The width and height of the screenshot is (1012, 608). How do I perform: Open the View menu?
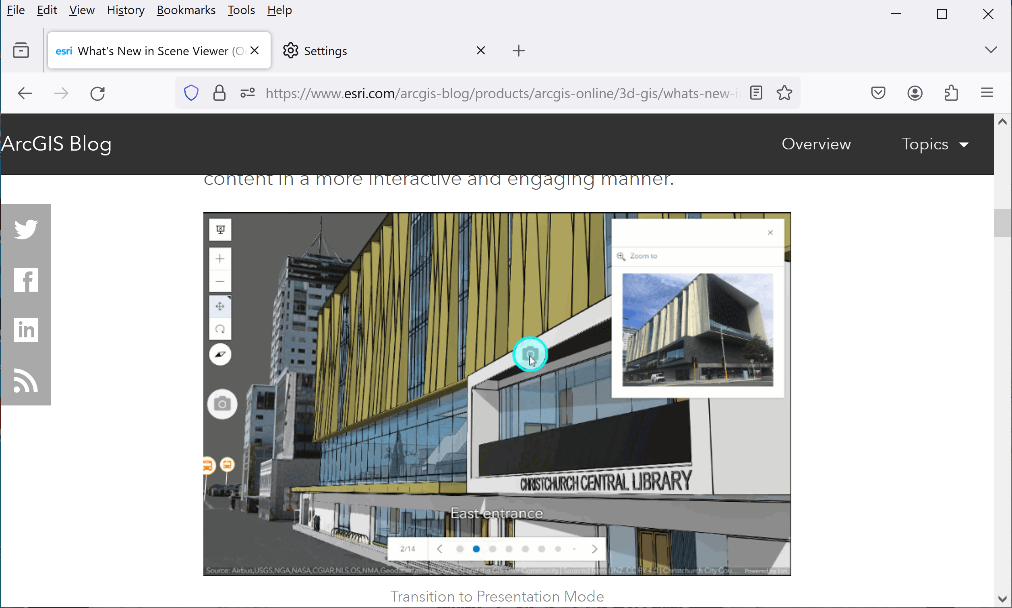tap(82, 10)
